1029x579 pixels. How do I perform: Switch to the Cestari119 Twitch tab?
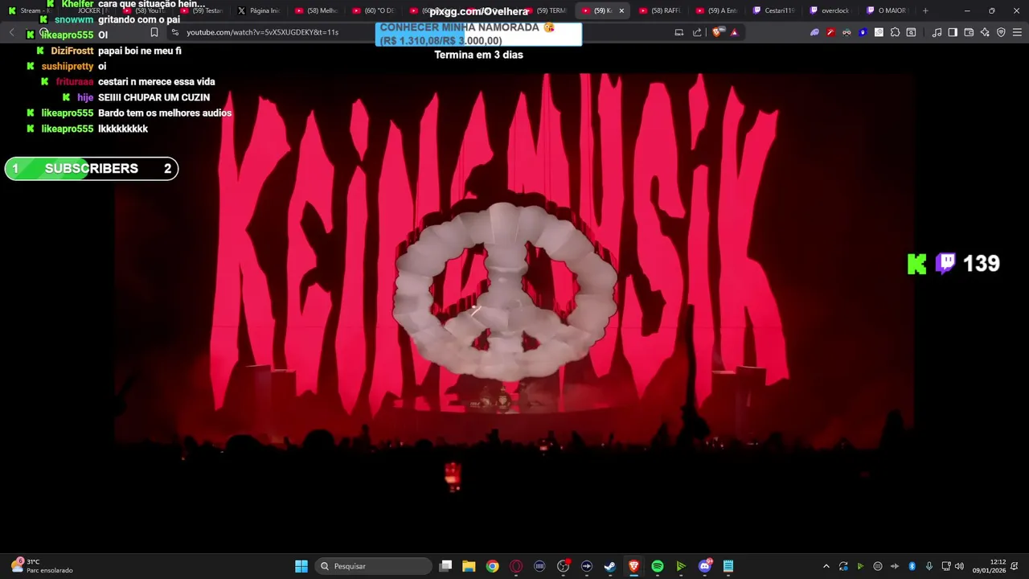[x=773, y=10]
